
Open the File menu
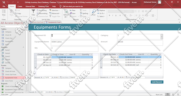tap(4, 6)
